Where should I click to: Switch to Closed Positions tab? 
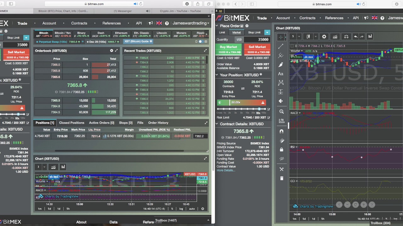[x=71, y=123]
